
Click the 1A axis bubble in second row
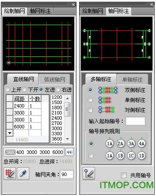coord(110,156)
